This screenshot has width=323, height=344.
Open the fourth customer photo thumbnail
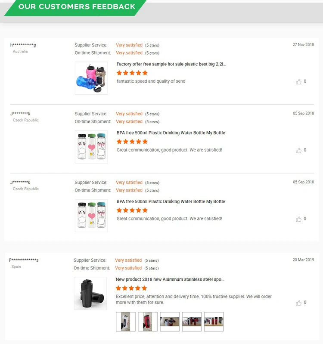(192, 322)
